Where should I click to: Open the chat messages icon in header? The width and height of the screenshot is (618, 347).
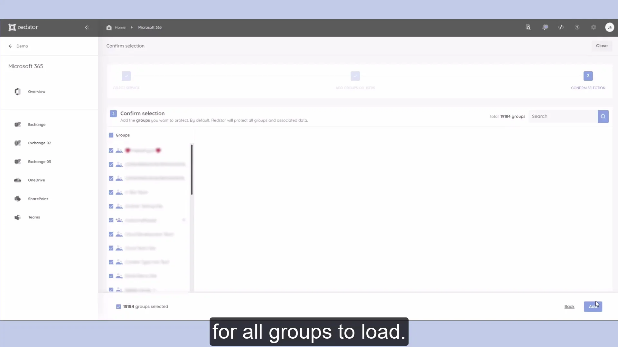click(545, 28)
